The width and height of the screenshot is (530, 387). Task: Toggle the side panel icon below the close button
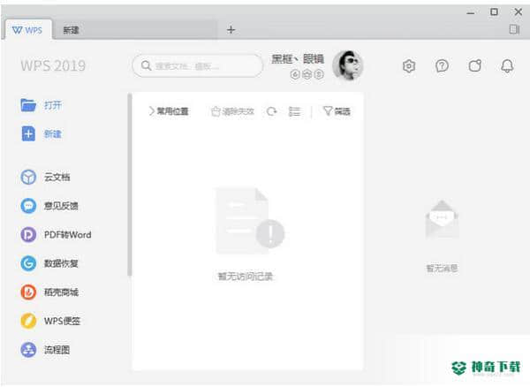(x=514, y=29)
